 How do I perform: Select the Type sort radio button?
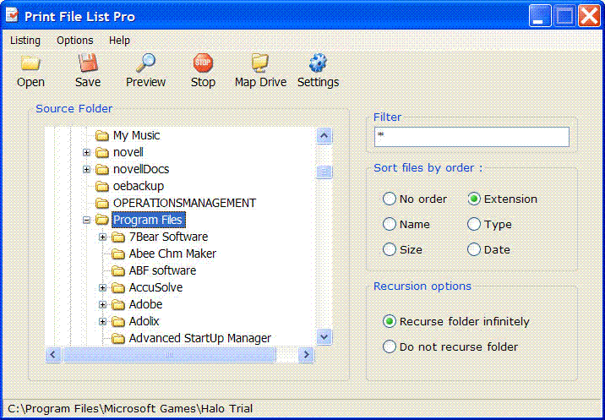[474, 224]
